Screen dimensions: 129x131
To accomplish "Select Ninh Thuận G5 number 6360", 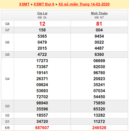I will (x=99, y=54).
